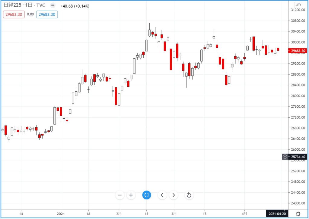Screen dimensions: 309x219
Task: Click the red-outlined 29683.30 price box
Action: coord(14,14)
